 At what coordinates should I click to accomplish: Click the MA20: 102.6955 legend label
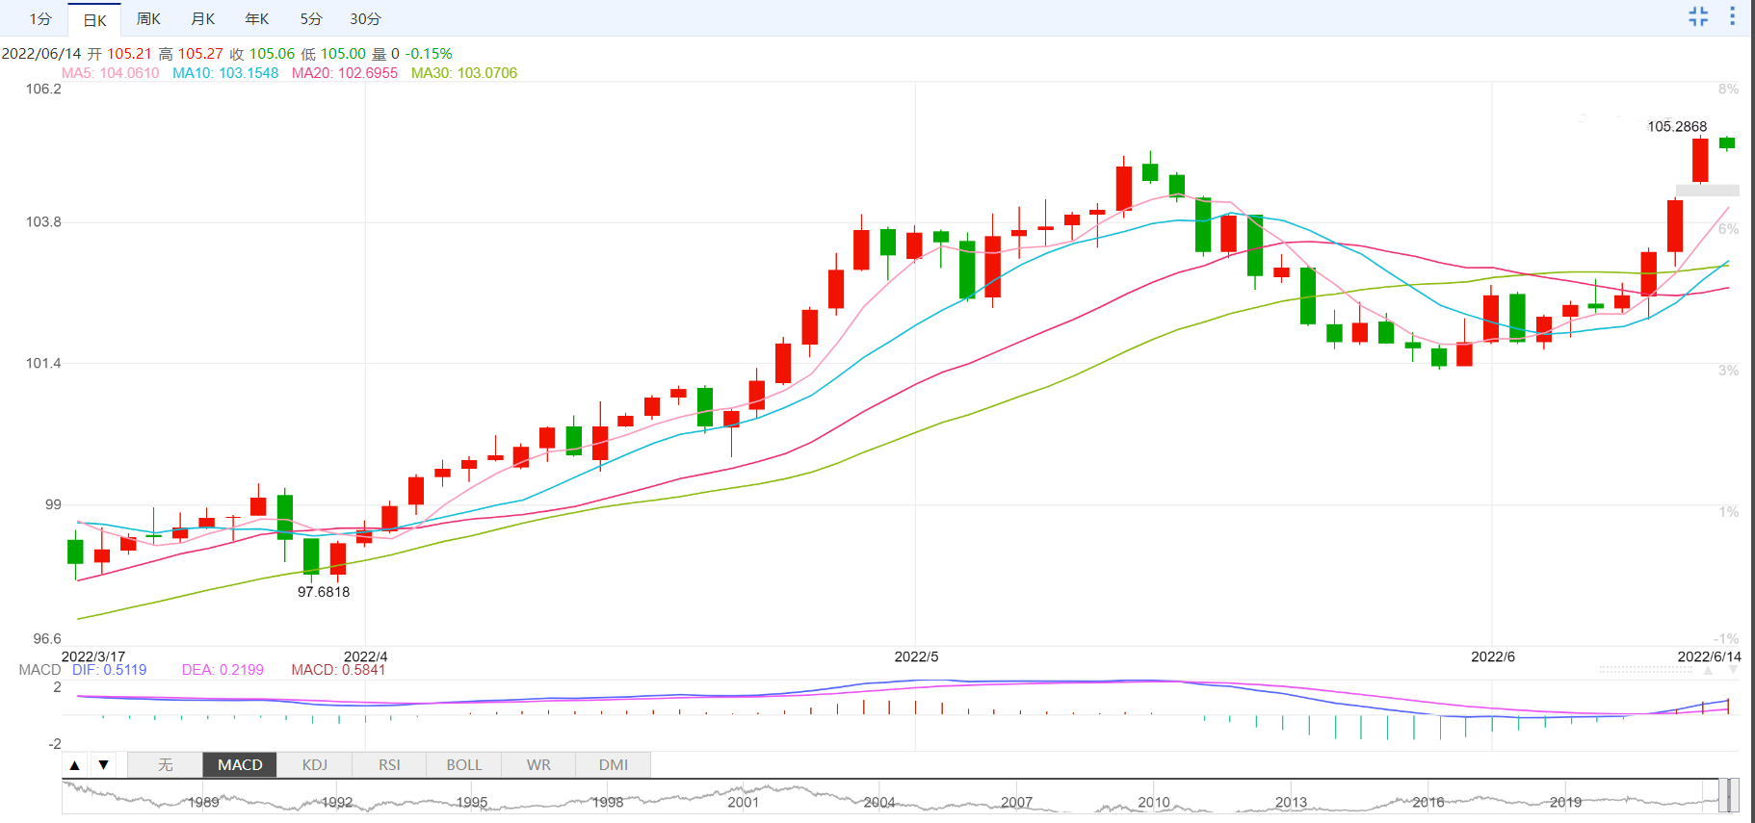pos(345,73)
